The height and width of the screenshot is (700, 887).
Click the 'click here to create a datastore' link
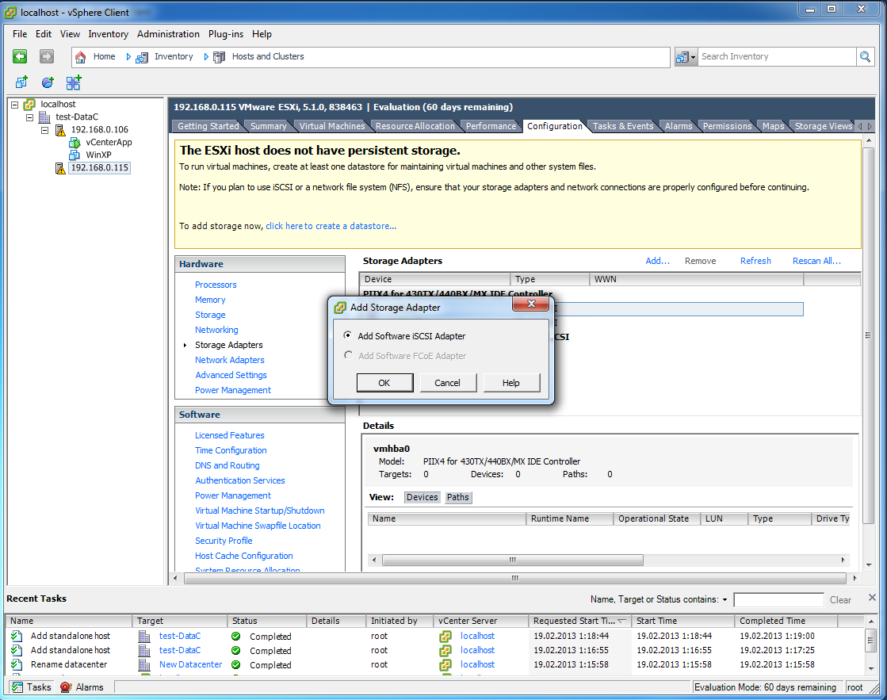coord(331,226)
